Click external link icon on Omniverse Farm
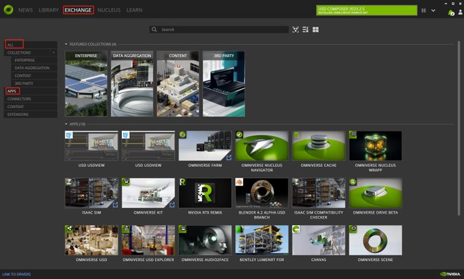464x279 pixels. [229, 158]
